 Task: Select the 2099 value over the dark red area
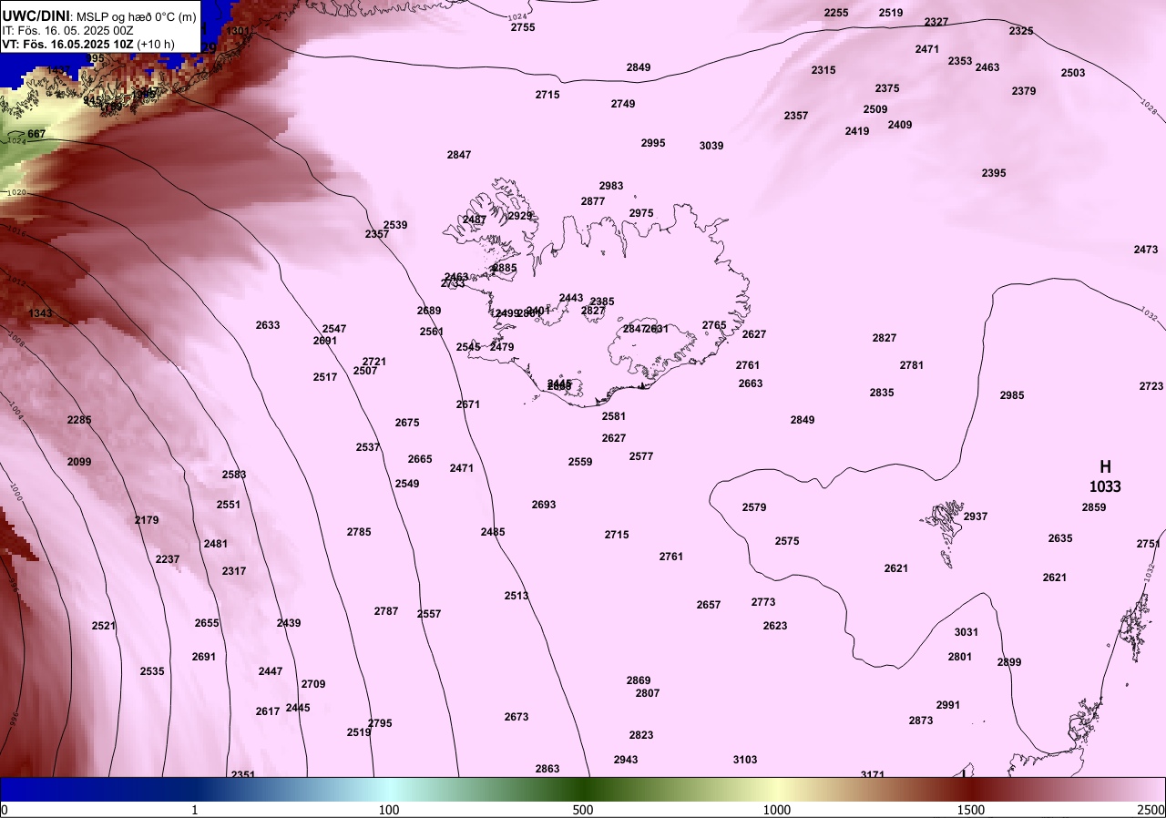click(79, 462)
